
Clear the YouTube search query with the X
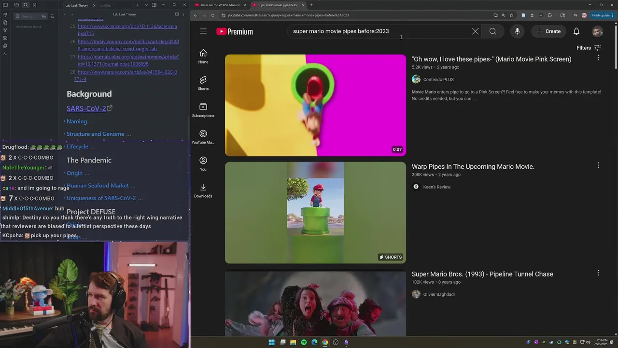click(475, 31)
